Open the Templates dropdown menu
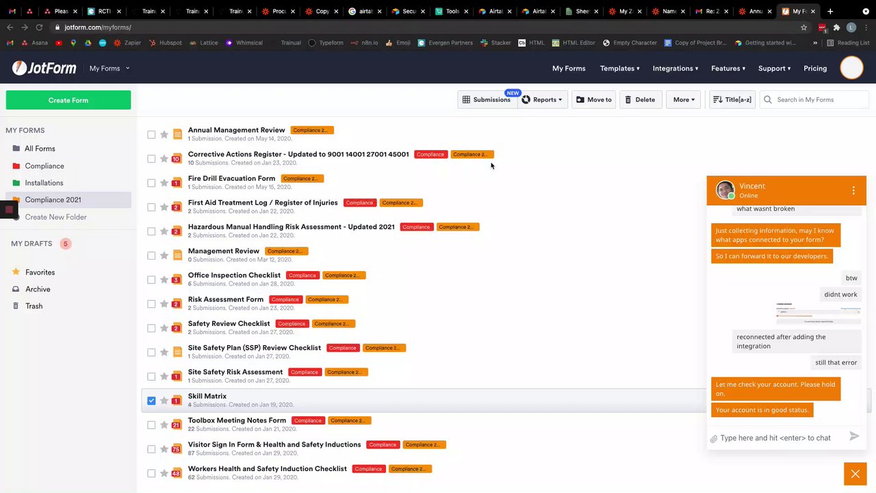Image resolution: width=876 pixels, height=493 pixels. (x=619, y=68)
